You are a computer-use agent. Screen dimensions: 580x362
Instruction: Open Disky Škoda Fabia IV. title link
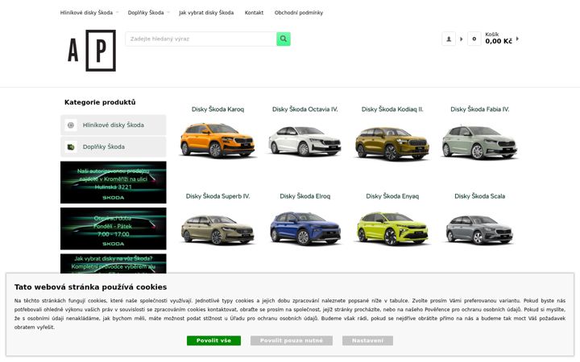pos(480,109)
